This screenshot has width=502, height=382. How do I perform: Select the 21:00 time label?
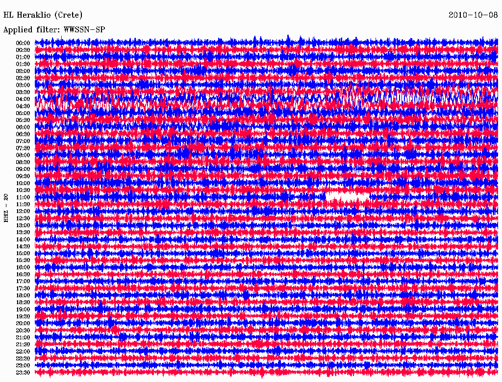[x=23, y=337]
